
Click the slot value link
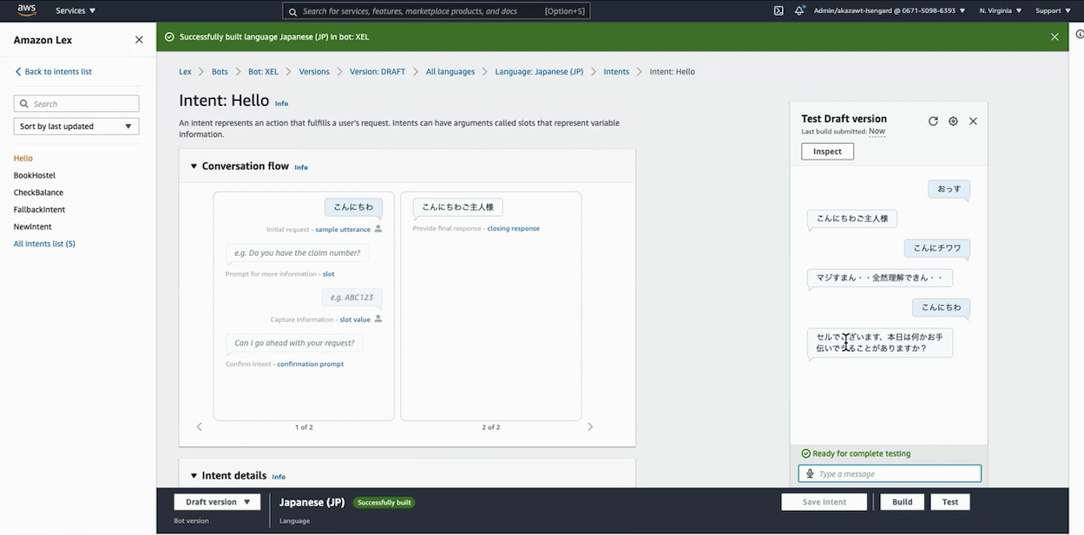click(x=355, y=320)
